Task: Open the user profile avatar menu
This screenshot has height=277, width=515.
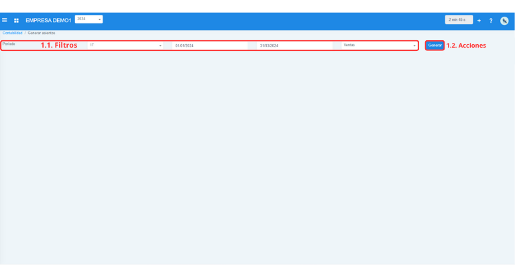Action: [x=504, y=20]
